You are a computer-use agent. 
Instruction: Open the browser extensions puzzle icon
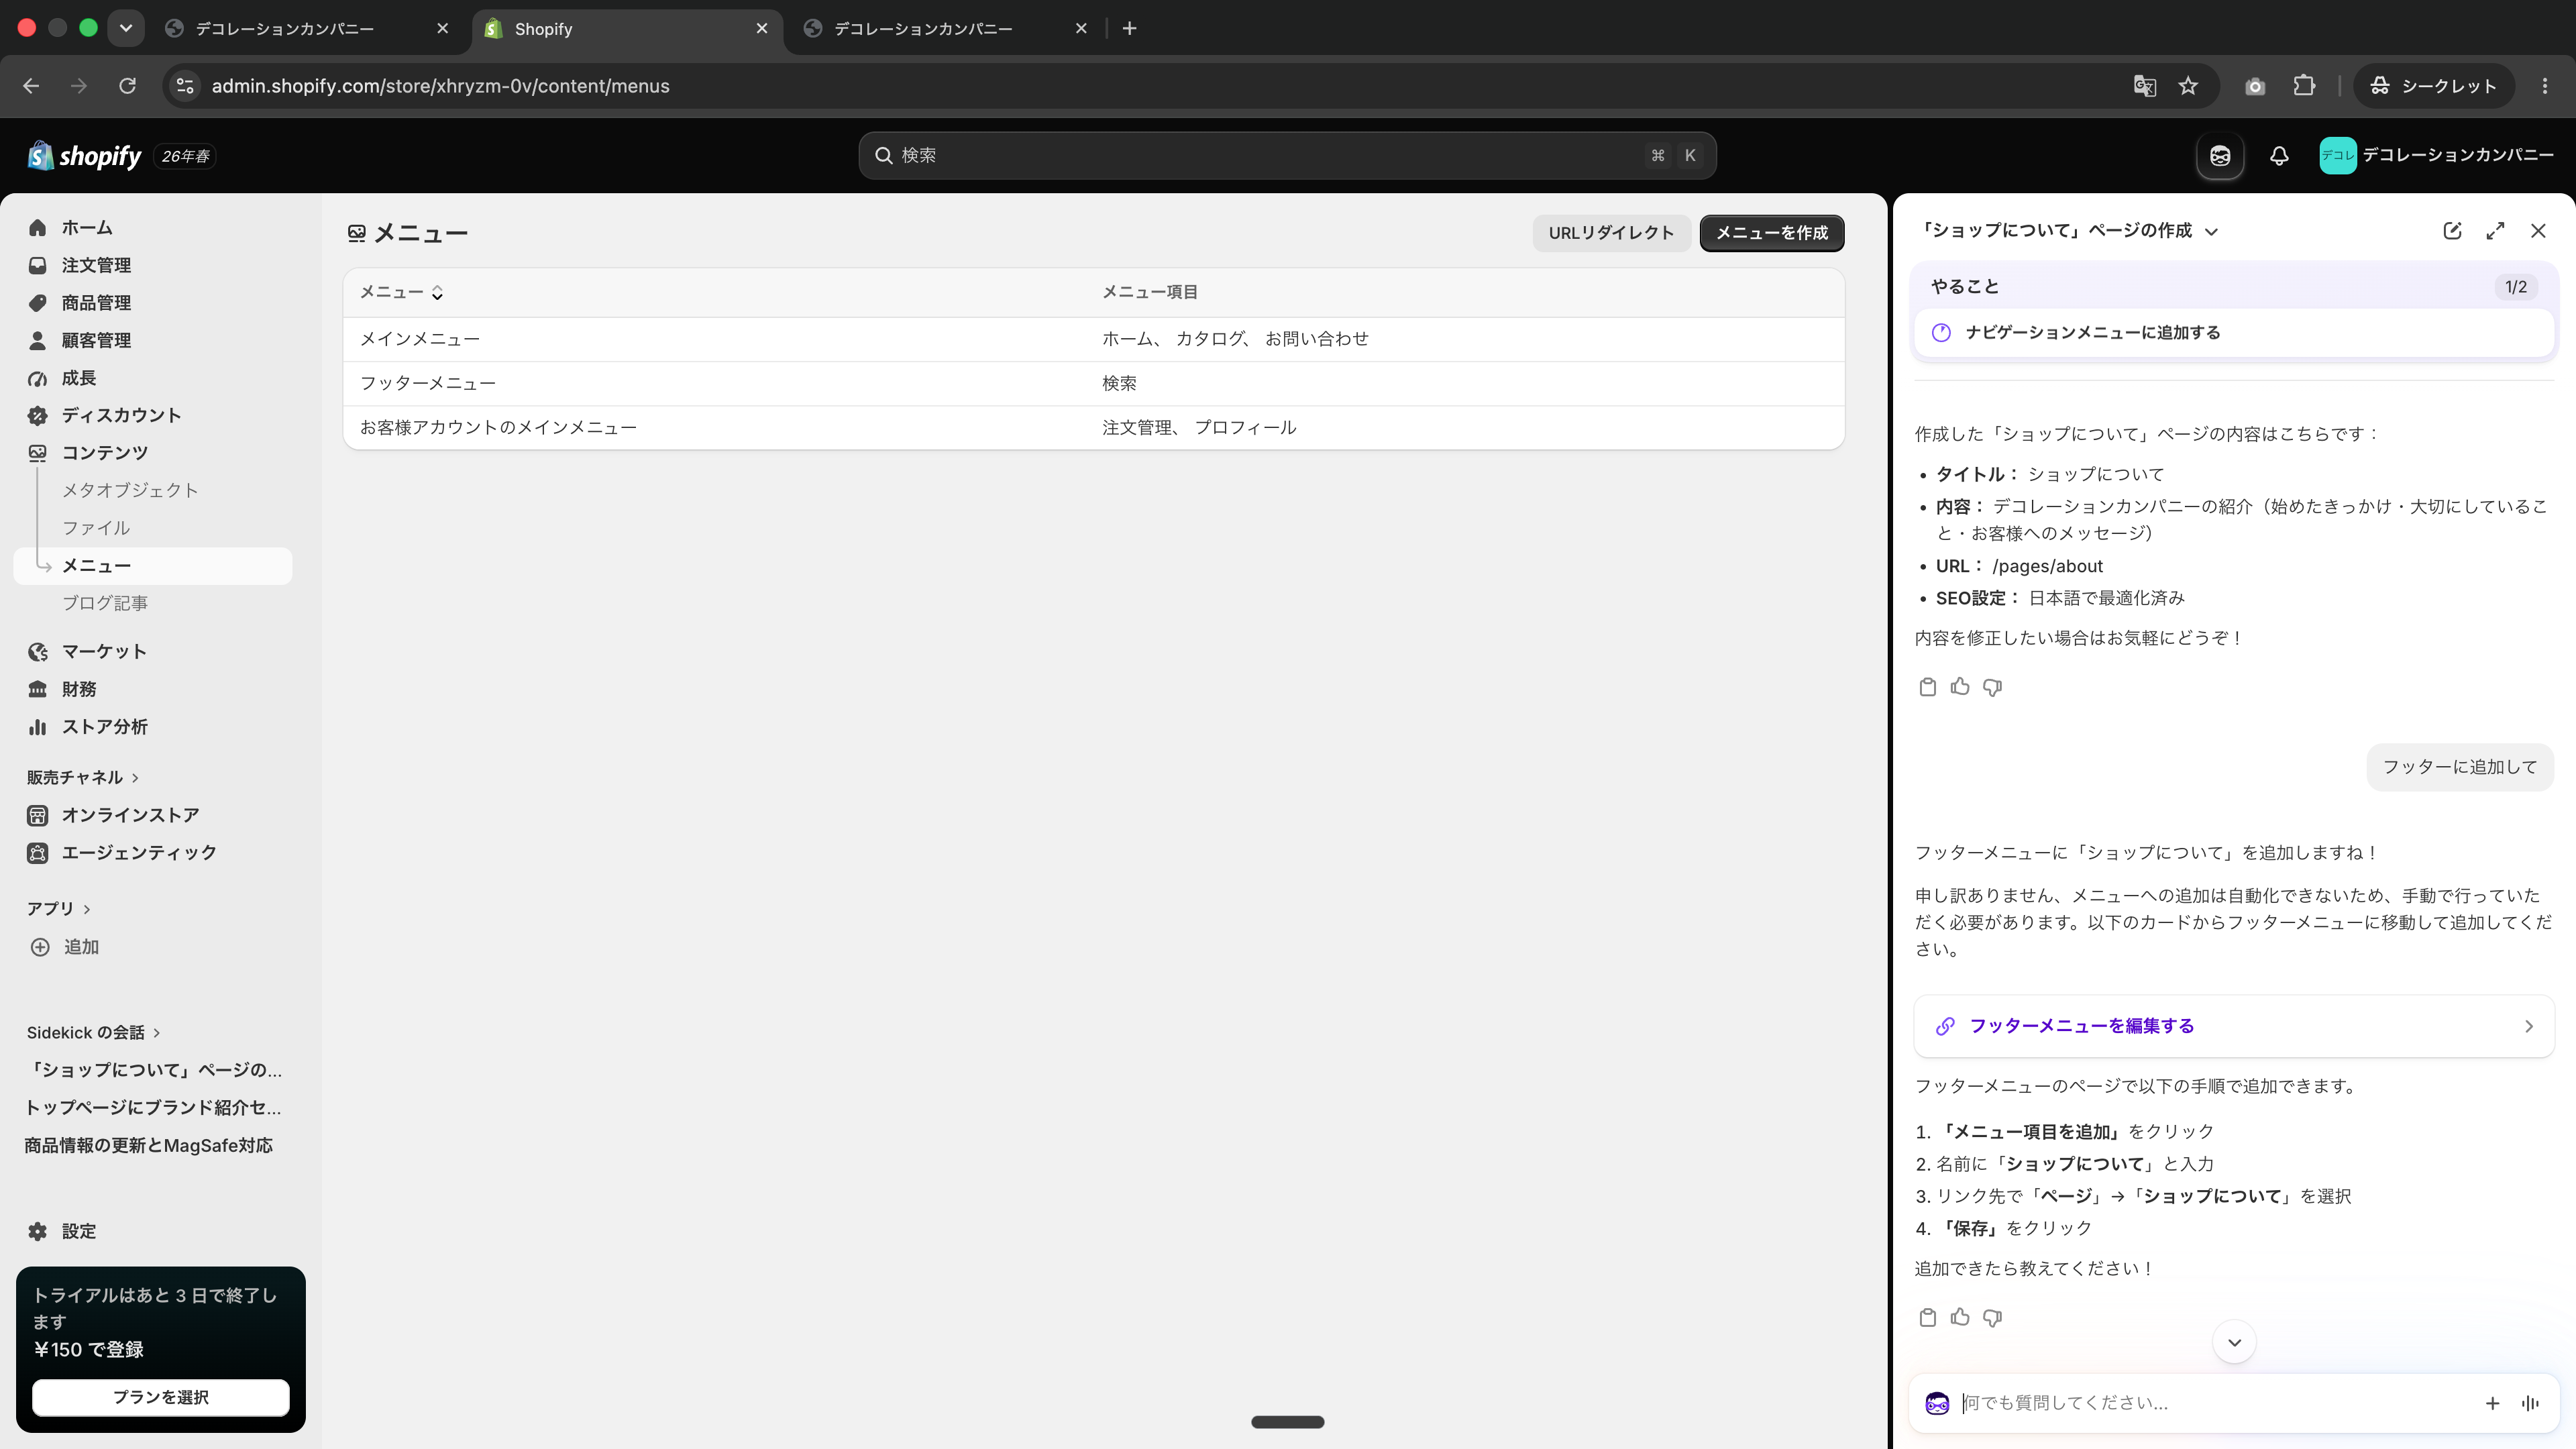click(2304, 86)
